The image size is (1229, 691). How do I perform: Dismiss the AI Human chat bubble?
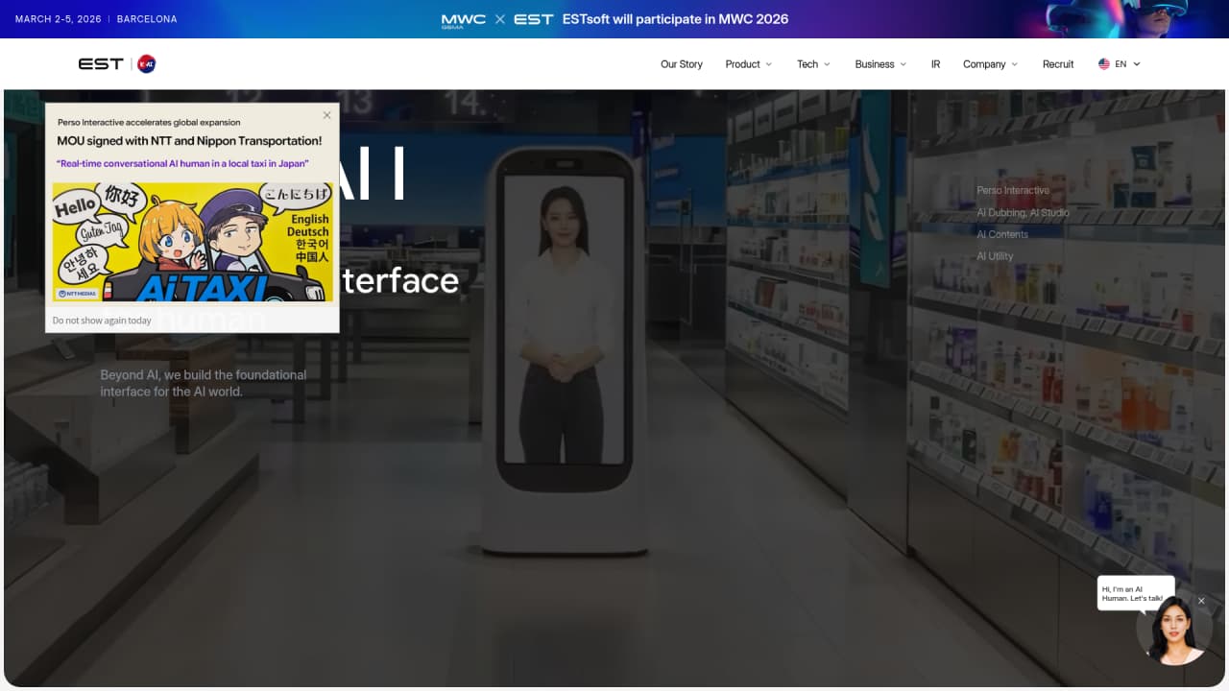pyautogui.click(x=1201, y=601)
